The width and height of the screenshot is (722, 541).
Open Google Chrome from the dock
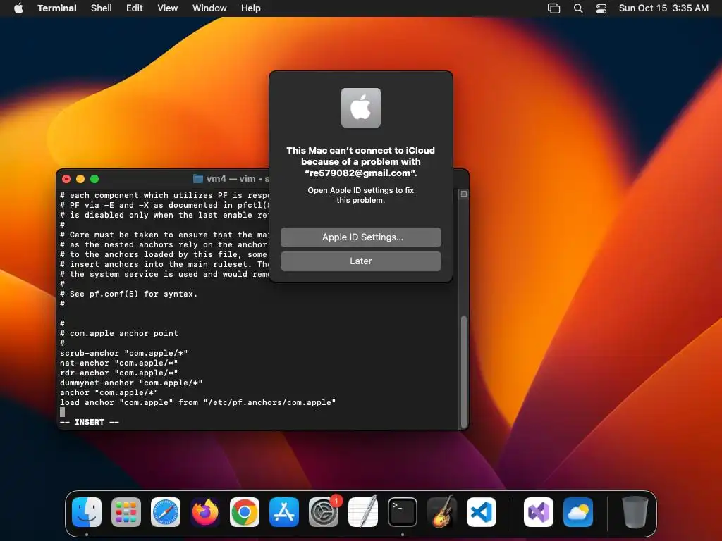pyautogui.click(x=245, y=512)
